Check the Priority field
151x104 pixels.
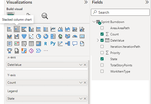(x=102, y=53)
